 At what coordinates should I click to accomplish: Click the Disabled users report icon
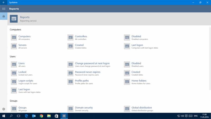click(127, 64)
